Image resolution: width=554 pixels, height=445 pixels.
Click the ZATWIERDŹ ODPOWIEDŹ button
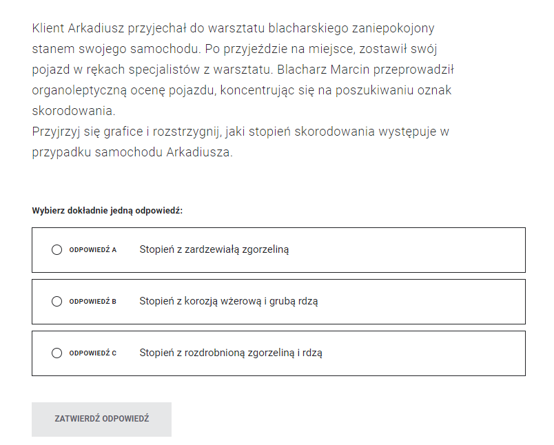pyautogui.click(x=101, y=419)
